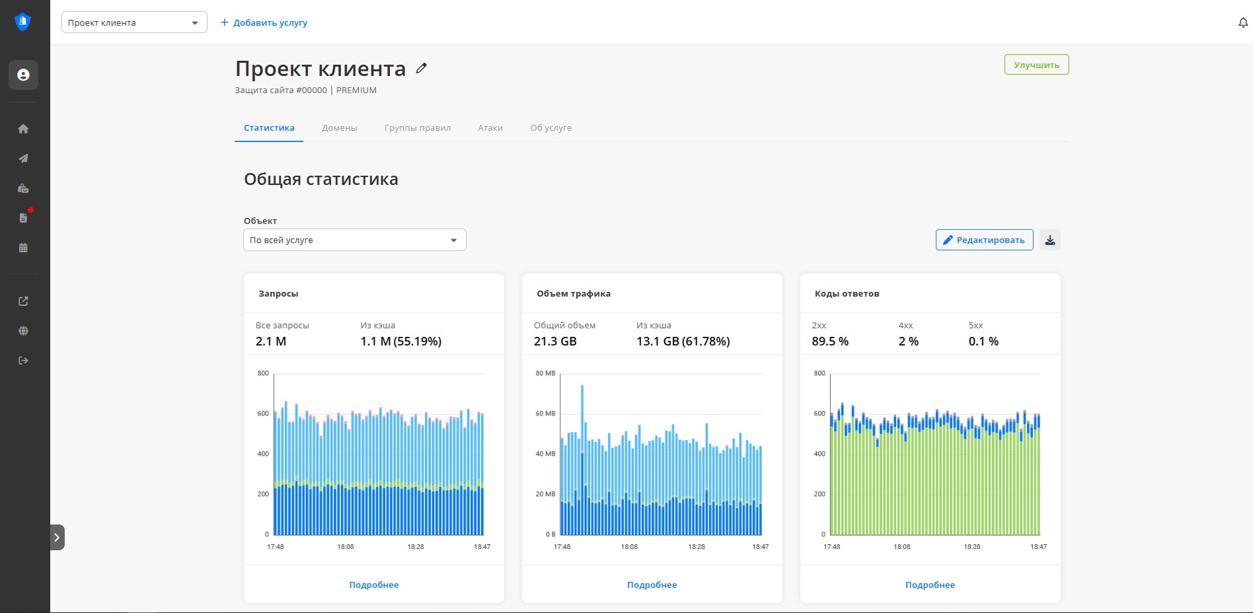This screenshot has width=1253, height=613.
Task: Open the 'Атаки' tab
Action: point(490,128)
